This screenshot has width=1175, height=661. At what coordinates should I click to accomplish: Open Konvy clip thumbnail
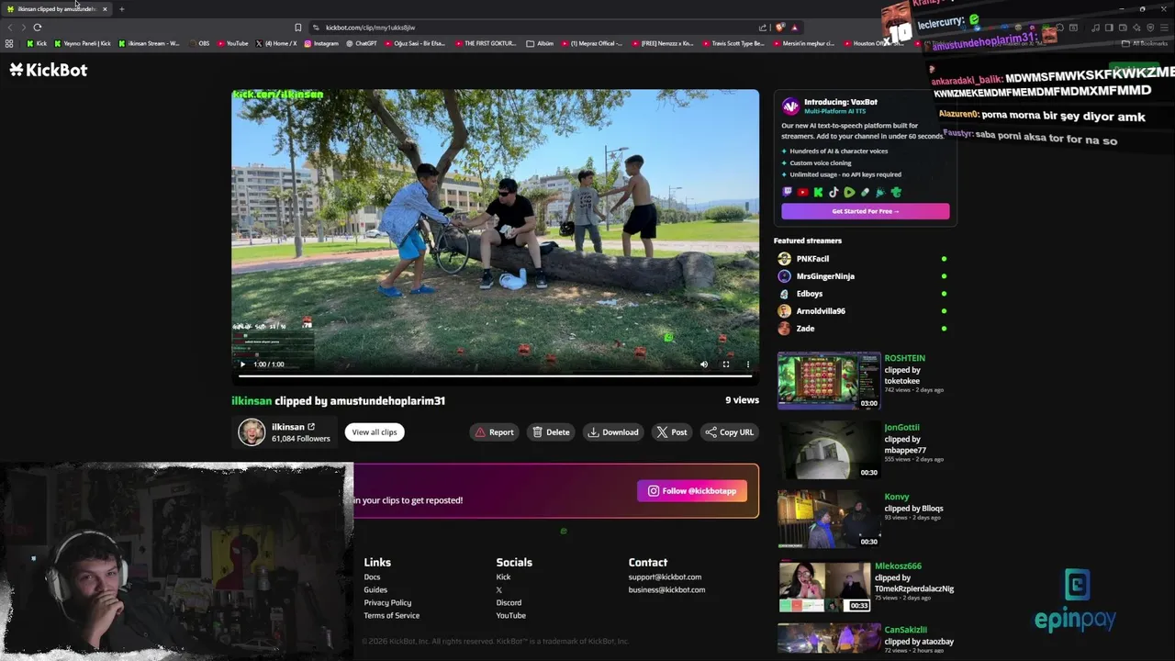(x=829, y=519)
